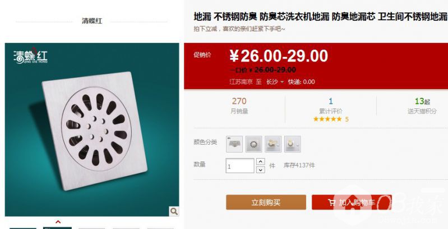Click the magnifier icon on product image
Viewport: 448px width, 229px height.
174,211
